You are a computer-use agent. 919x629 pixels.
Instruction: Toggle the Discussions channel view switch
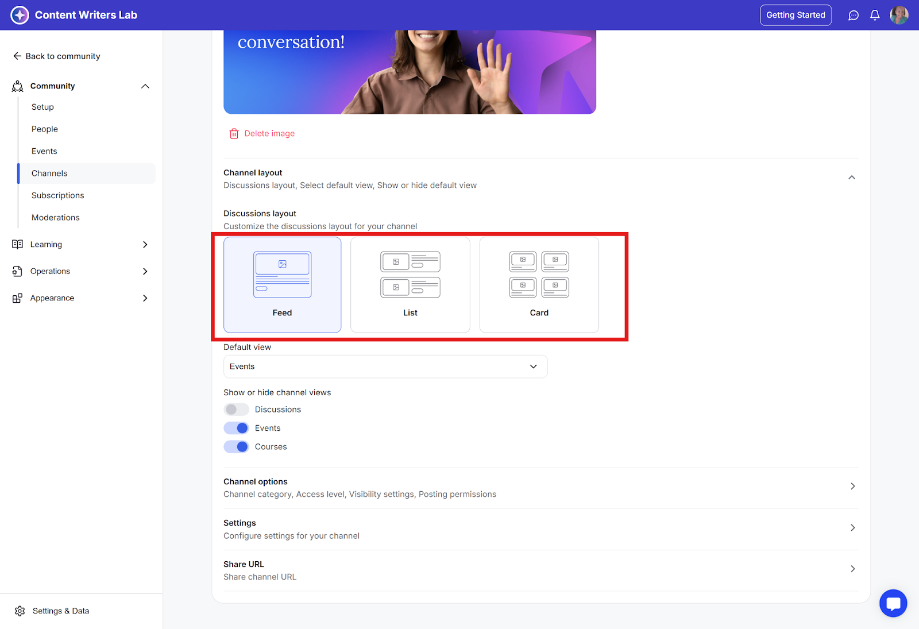tap(236, 410)
